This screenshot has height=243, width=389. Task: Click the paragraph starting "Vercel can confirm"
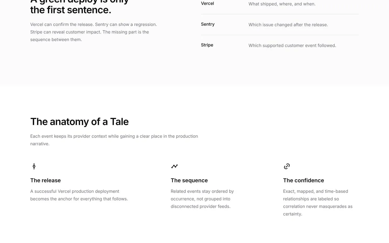[93, 32]
